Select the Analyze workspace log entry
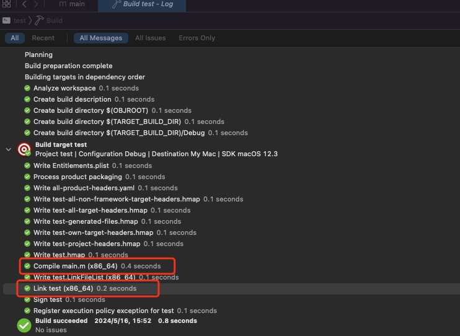 pyautogui.click(x=64, y=88)
